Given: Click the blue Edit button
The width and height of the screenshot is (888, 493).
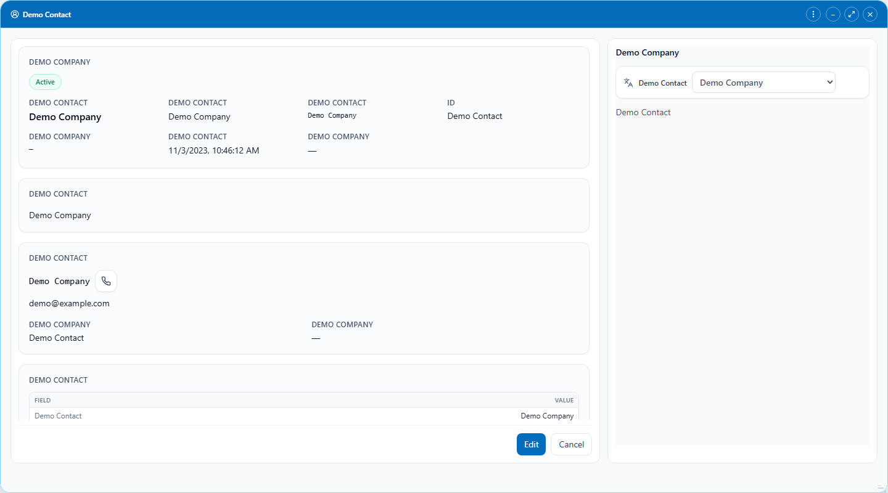Looking at the screenshot, I should click(x=531, y=444).
